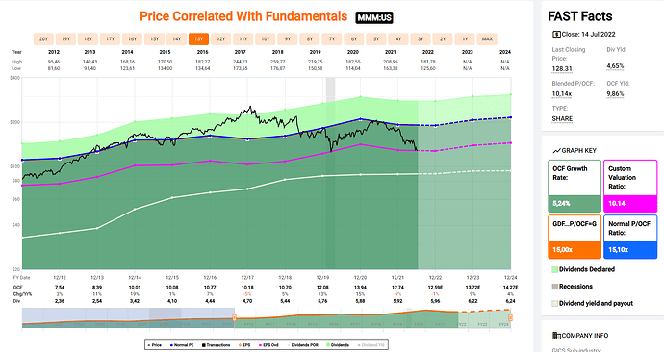Click the FAST Facts heading
The width and height of the screenshot is (664, 352).
580,16
